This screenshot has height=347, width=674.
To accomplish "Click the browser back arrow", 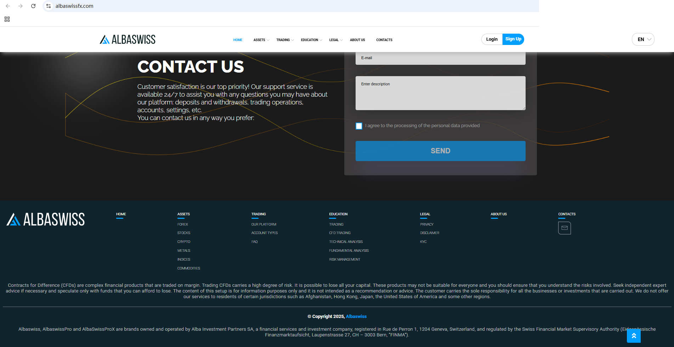I will (8, 6).
